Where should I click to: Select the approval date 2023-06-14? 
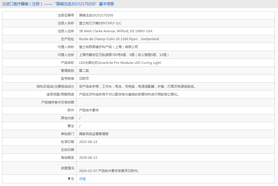(x=88, y=142)
